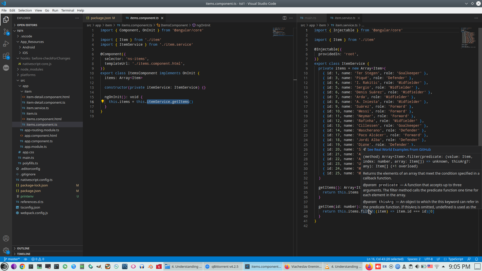Switch to the main.ts tab

tap(310, 18)
